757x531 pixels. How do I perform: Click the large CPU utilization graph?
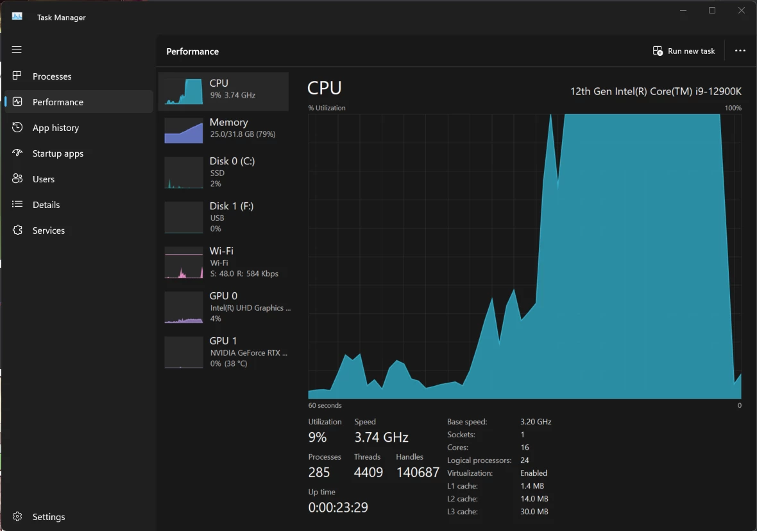pyautogui.click(x=525, y=256)
